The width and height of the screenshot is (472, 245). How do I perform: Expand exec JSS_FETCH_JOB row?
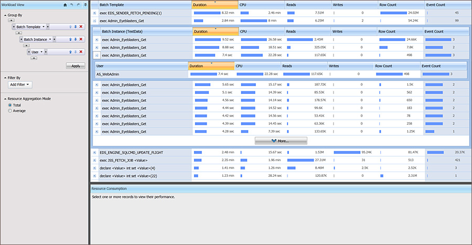coord(94,161)
